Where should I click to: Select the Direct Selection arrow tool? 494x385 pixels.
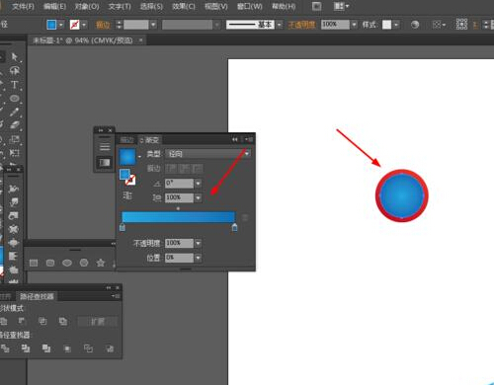point(15,57)
